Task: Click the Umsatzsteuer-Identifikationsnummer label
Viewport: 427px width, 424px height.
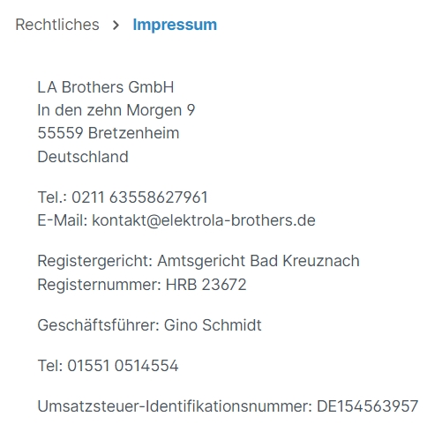Action: [x=175, y=406]
